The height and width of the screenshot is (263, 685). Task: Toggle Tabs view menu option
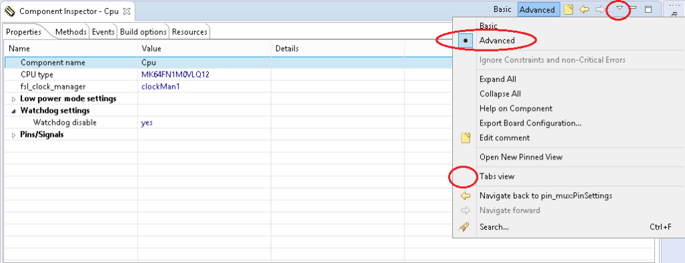(x=497, y=177)
